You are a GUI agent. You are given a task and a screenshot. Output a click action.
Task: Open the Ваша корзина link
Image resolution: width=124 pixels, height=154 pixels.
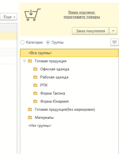click(x=82, y=15)
